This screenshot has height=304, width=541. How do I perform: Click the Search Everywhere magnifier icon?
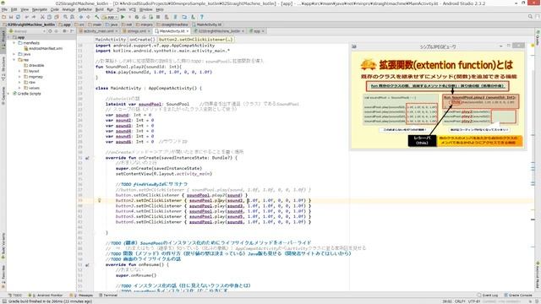(x=530, y=16)
